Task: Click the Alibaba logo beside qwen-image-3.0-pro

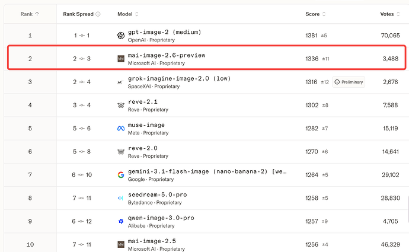Action: point(121,221)
